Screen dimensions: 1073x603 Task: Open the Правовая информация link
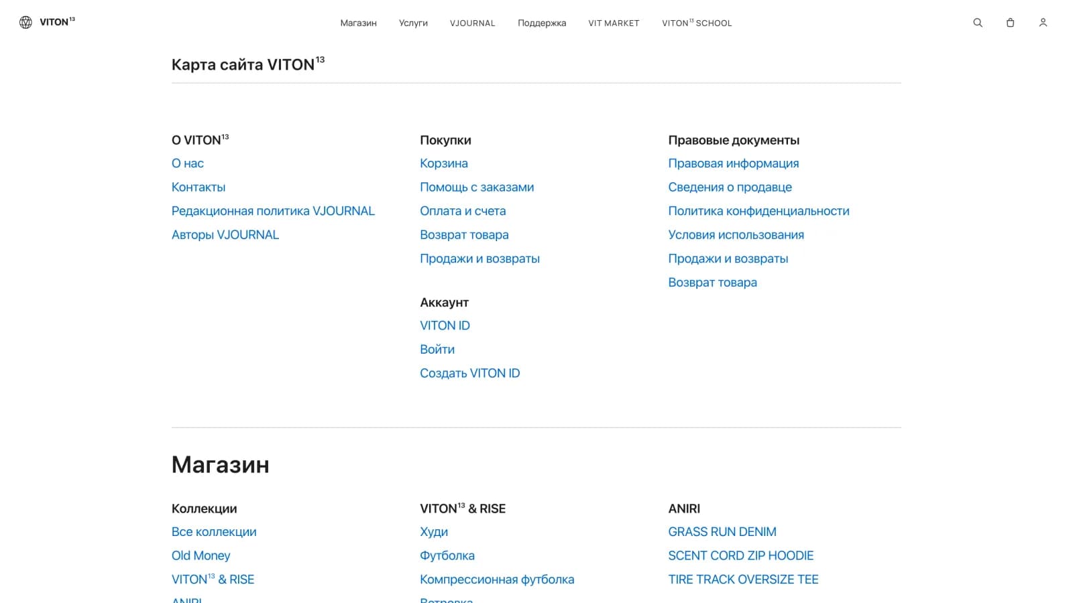coord(734,163)
